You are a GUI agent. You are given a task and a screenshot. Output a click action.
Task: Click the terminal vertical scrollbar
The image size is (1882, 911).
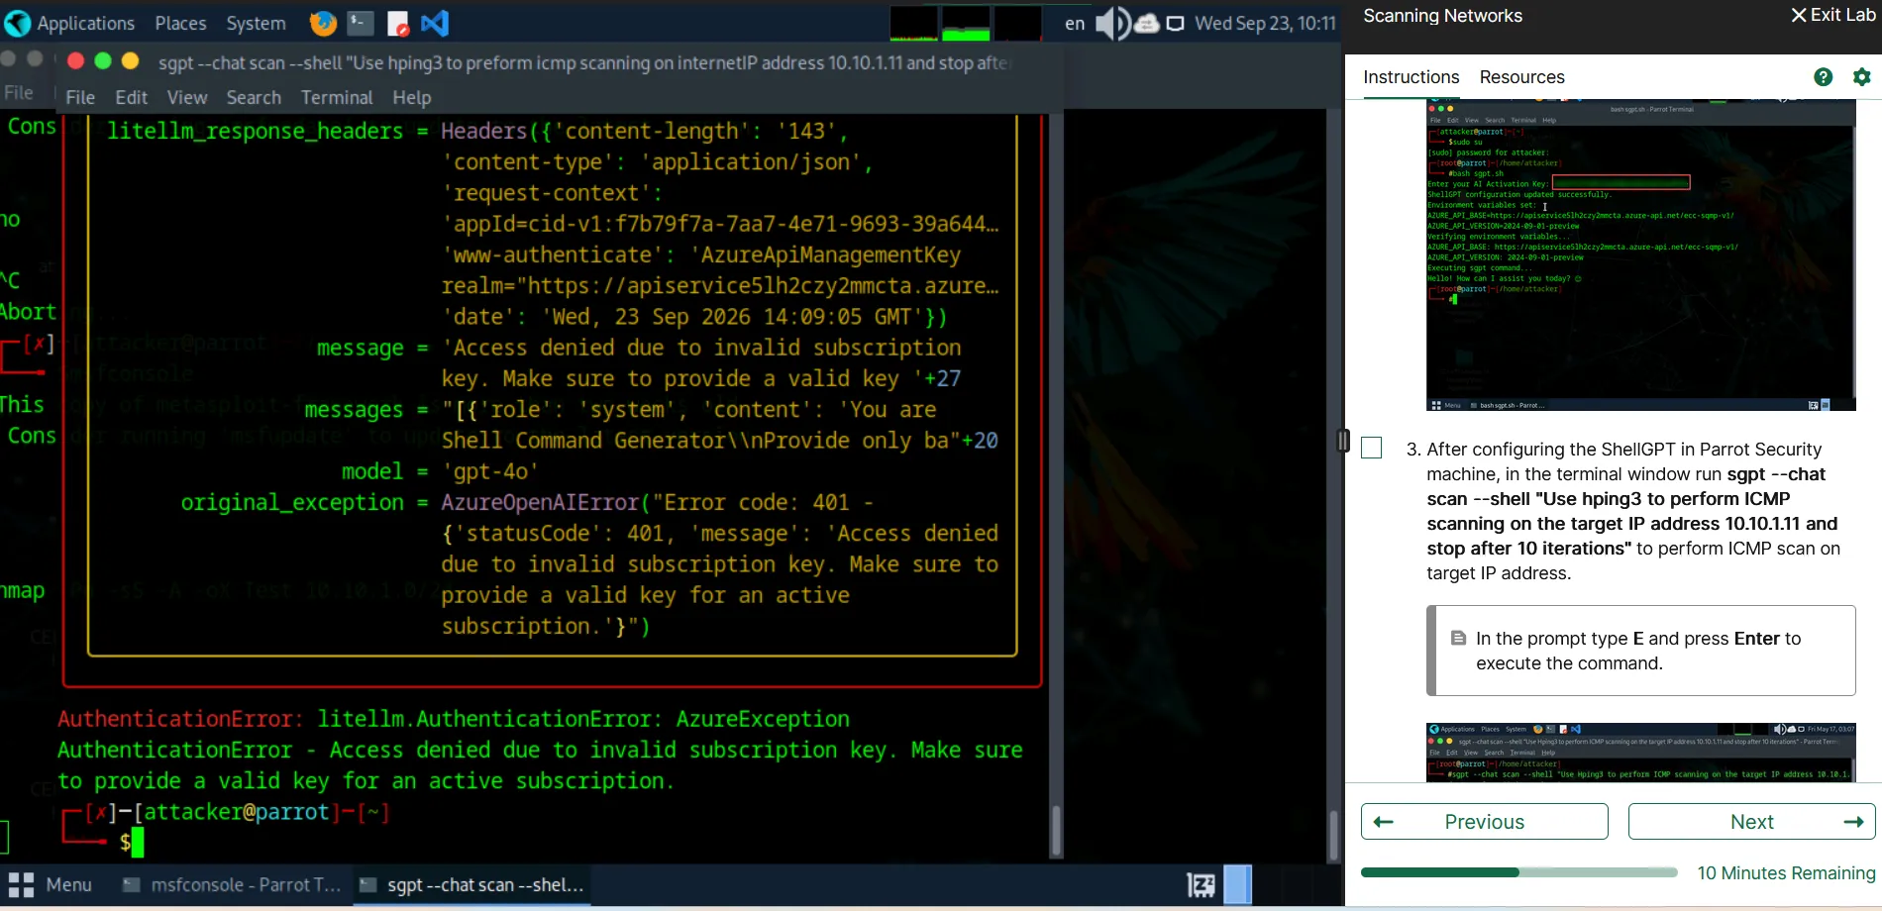pos(1056,830)
